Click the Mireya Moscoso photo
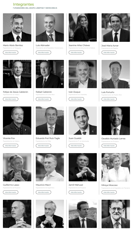 tap(116, 167)
